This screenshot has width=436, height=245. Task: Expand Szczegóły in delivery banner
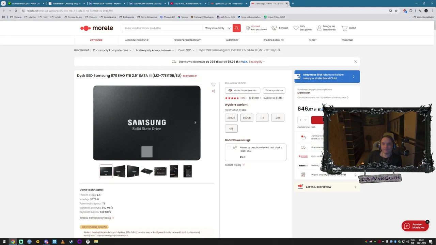click(x=257, y=62)
